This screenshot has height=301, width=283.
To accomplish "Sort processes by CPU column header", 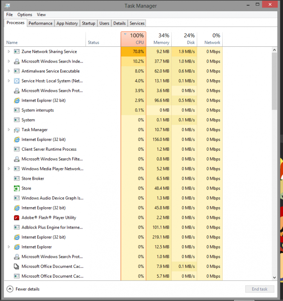I will (134, 39).
